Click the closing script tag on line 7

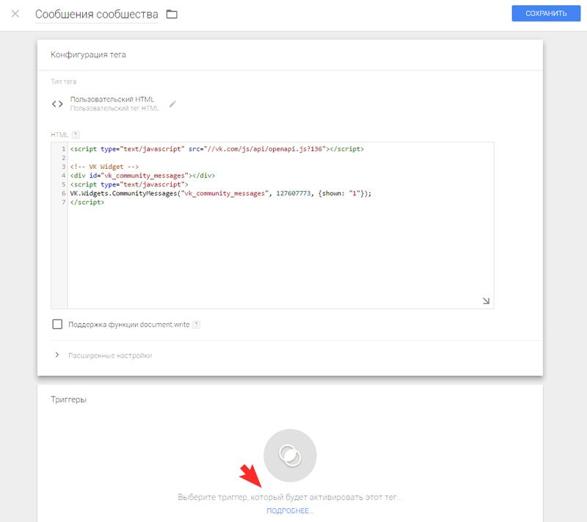[87, 202]
